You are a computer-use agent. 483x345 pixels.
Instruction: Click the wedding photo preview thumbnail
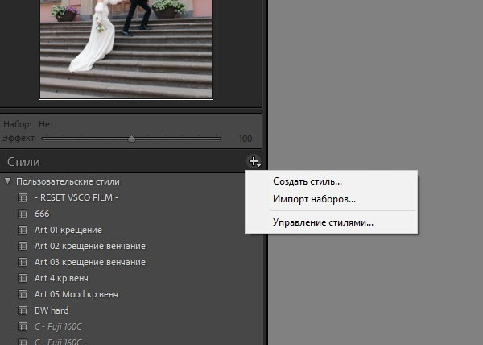tap(126, 48)
